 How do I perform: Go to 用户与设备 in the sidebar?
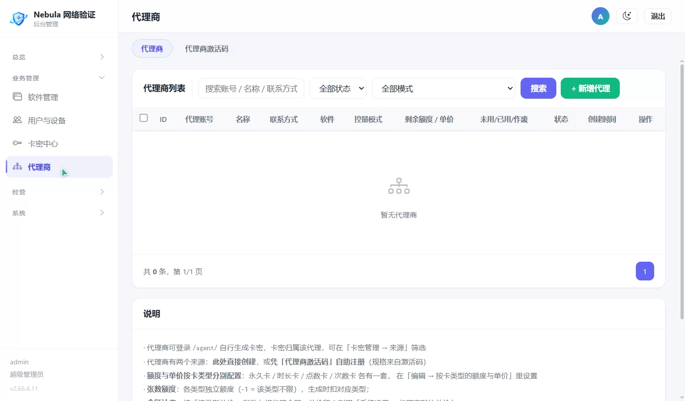(x=59, y=120)
